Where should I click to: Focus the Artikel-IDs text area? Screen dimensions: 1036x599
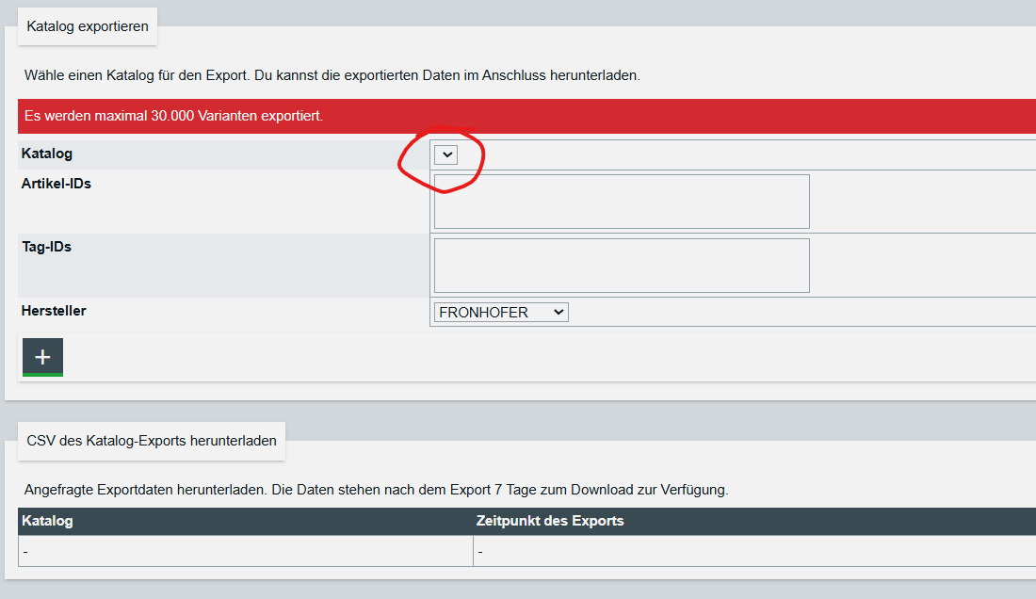pyautogui.click(x=622, y=202)
